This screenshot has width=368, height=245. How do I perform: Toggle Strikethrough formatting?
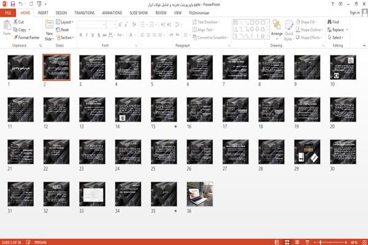coord(104,35)
